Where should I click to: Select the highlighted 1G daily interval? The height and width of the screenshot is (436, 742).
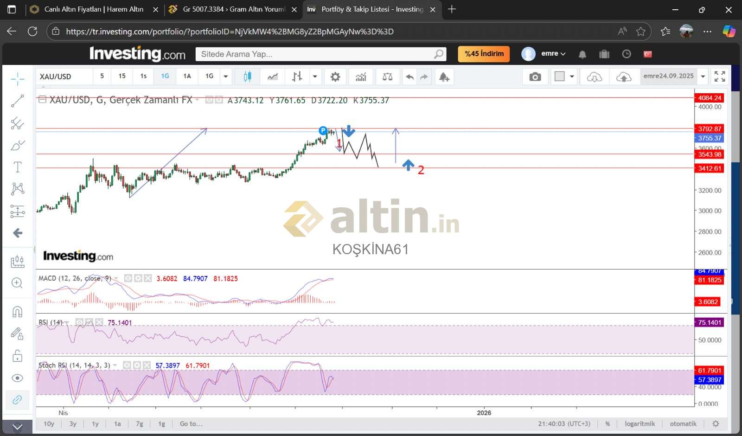click(165, 76)
